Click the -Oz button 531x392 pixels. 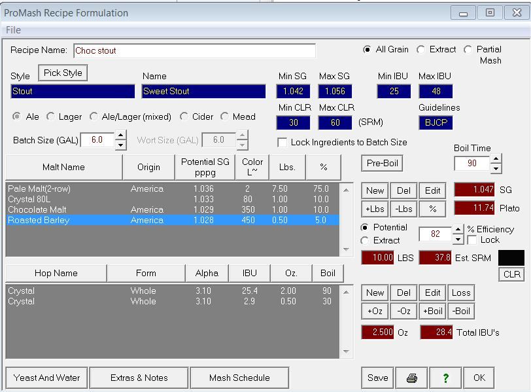point(403,311)
